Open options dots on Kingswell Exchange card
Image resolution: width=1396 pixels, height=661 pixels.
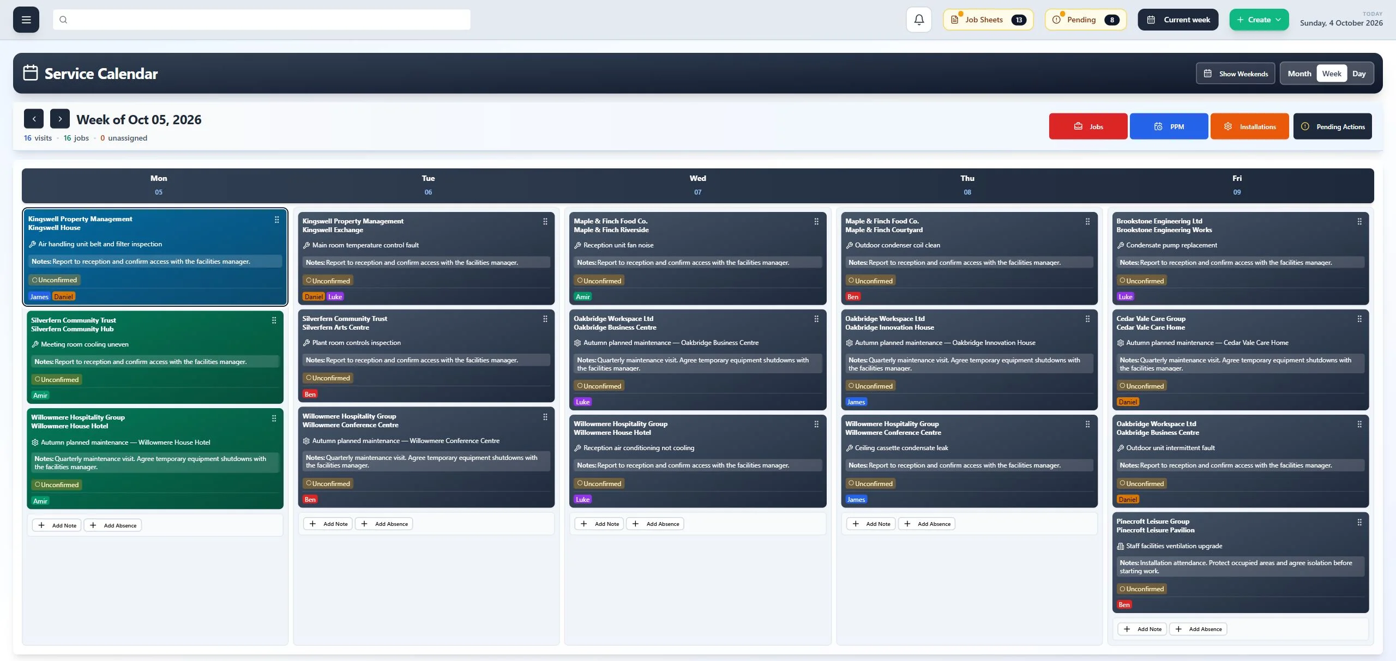point(545,221)
